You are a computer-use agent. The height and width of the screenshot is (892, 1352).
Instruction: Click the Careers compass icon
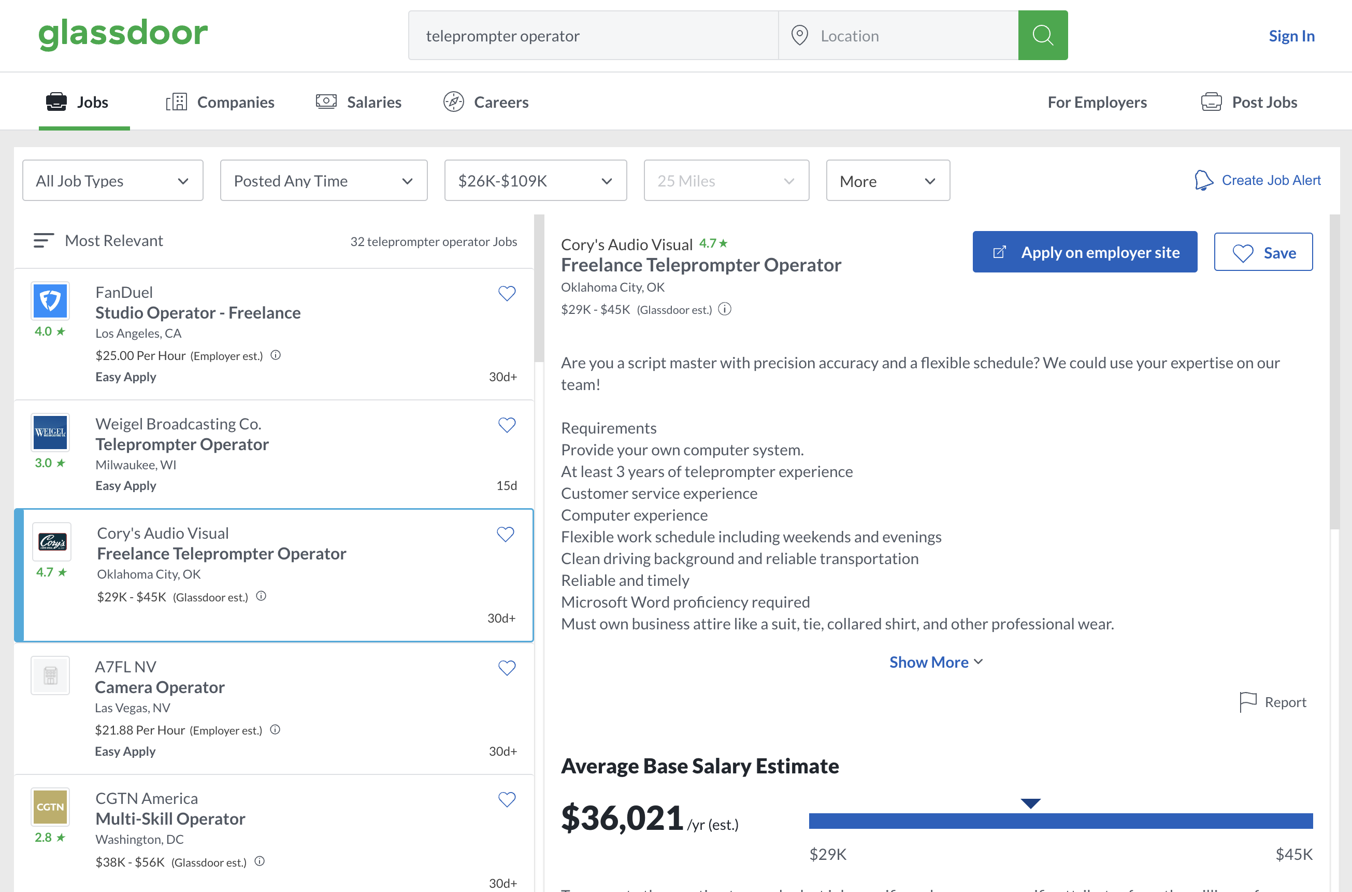[x=453, y=102]
